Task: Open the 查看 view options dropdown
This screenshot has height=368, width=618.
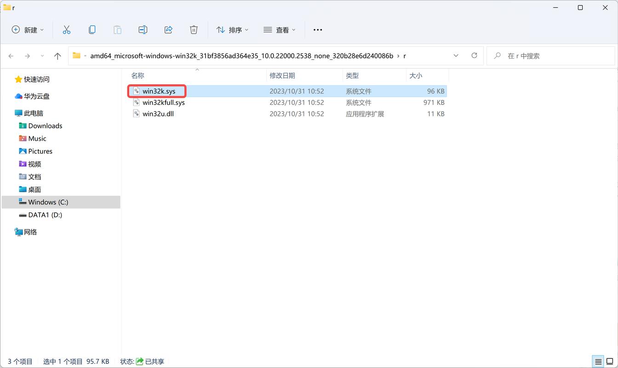Action: pyautogui.click(x=280, y=29)
